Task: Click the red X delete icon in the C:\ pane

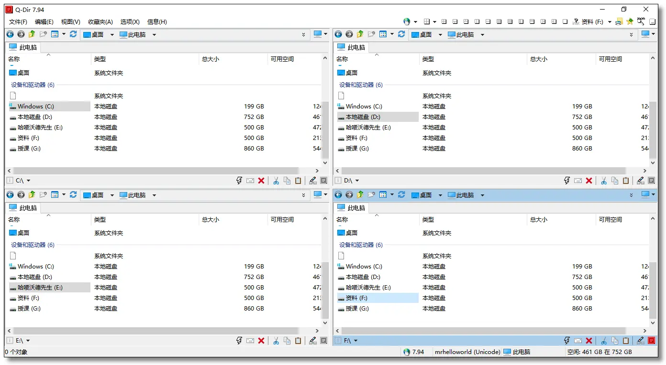Action: point(261,181)
